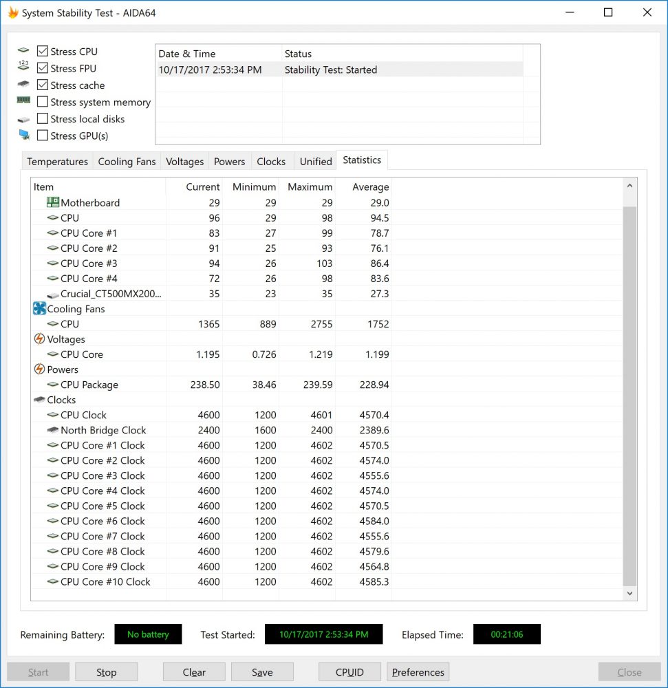Click the system memory RAM stick icon
This screenshot has height=688, width=668.
[x=23, y=100]
